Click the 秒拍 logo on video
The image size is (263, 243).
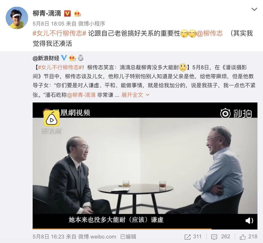236,113
